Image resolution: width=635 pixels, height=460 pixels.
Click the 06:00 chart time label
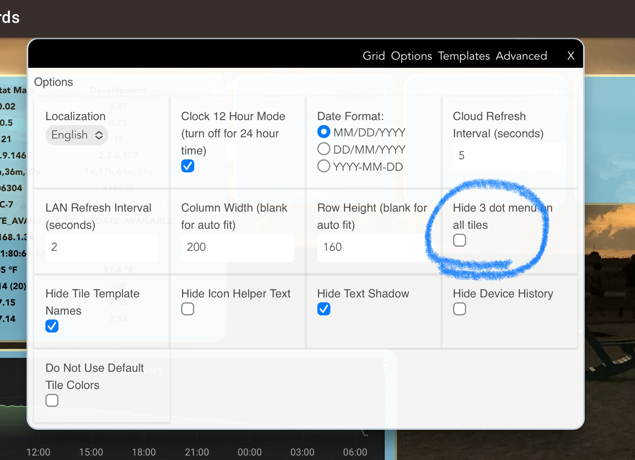355,452
